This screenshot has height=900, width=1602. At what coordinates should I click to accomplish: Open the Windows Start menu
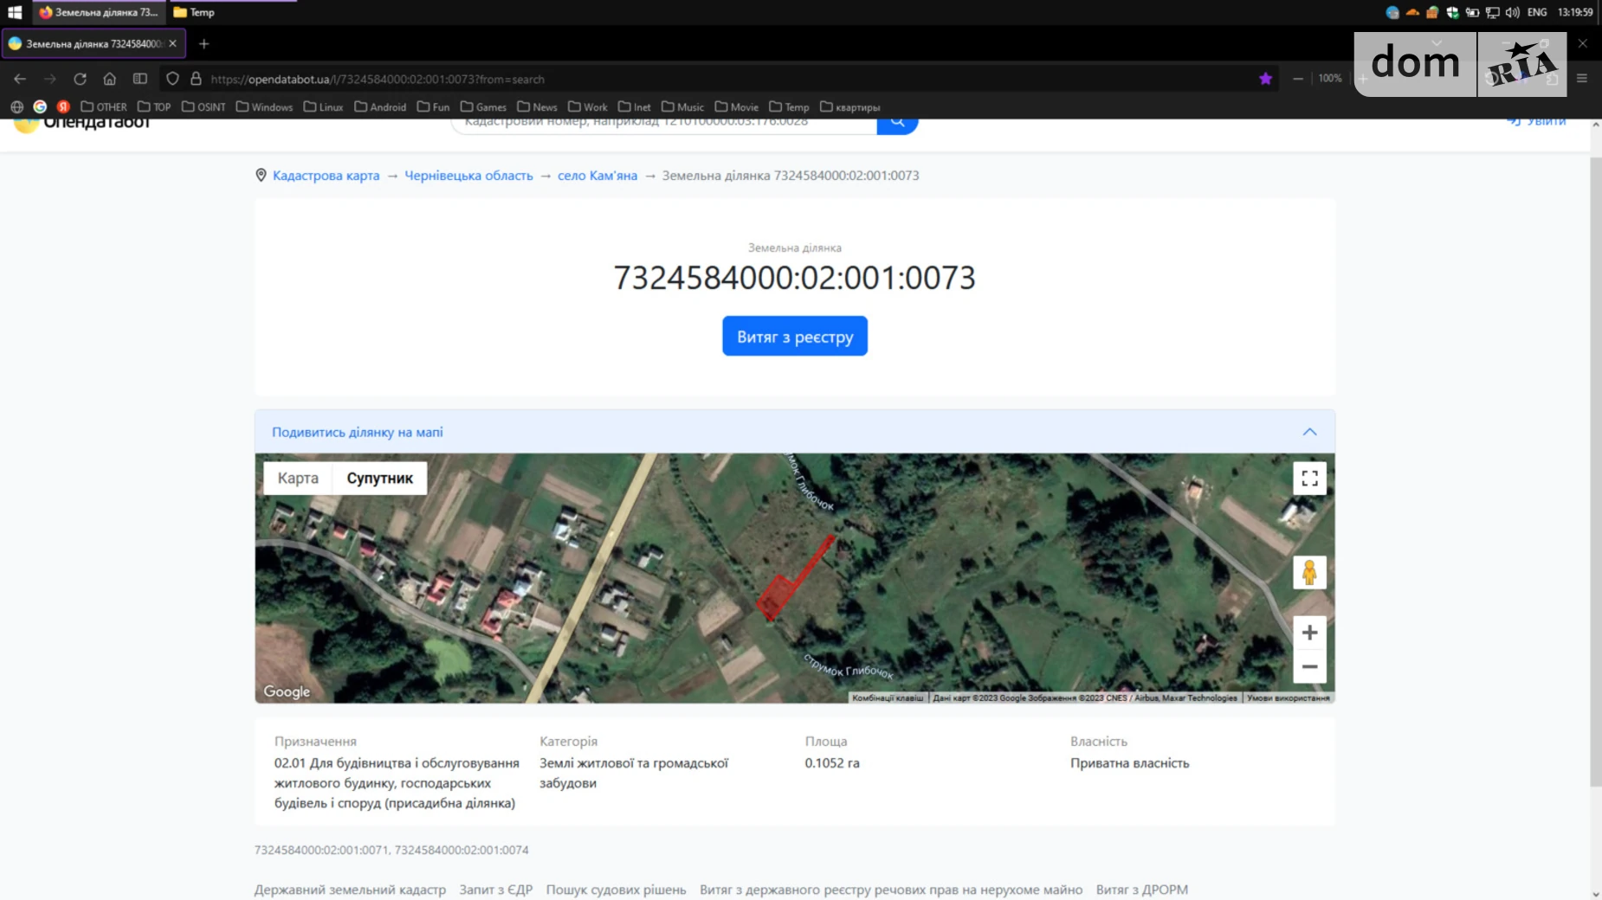click(x=15, y=12)
